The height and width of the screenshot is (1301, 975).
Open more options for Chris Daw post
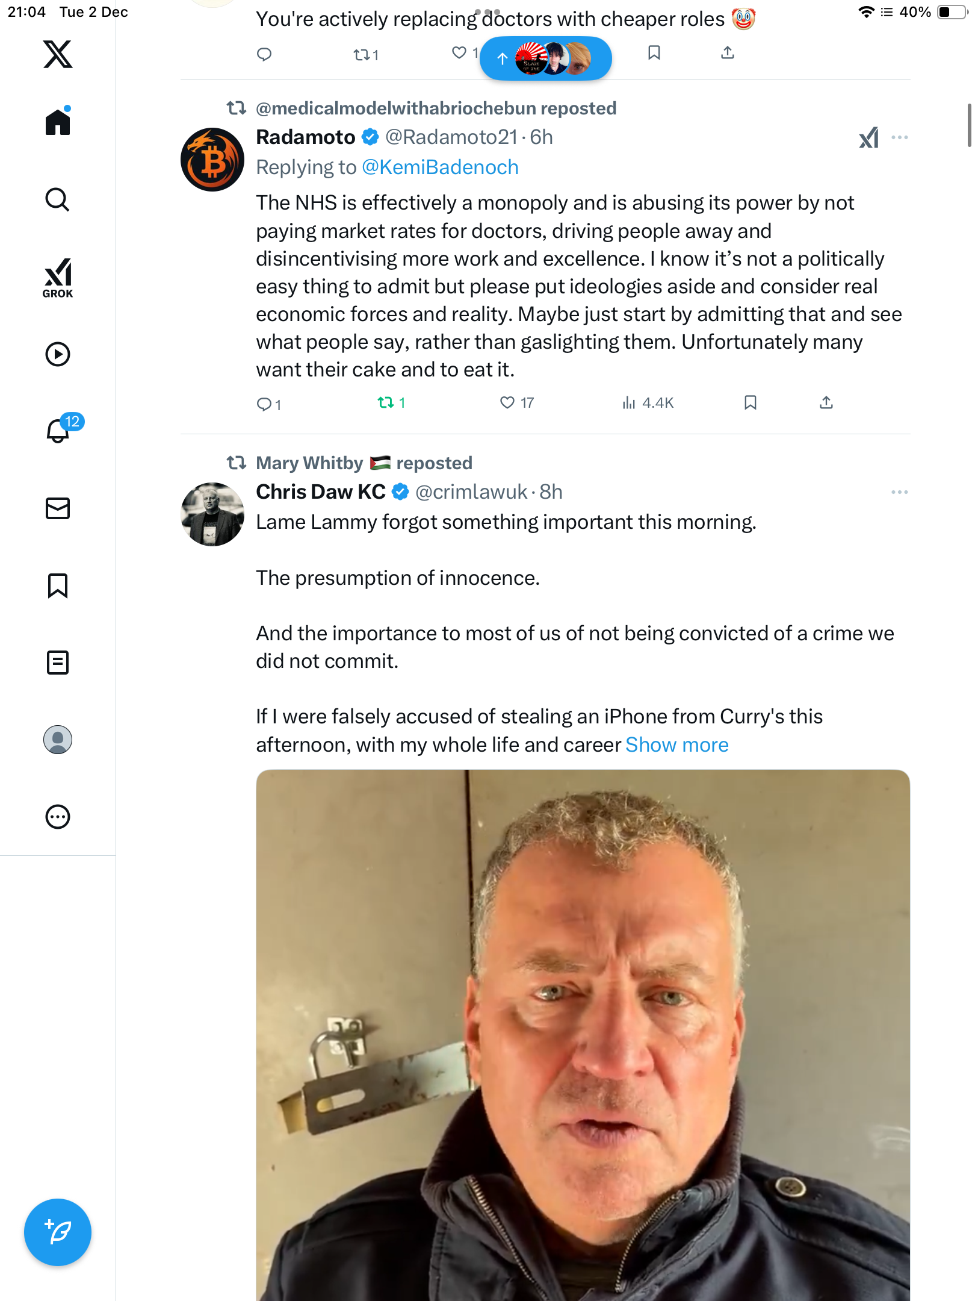click(899, 492)
